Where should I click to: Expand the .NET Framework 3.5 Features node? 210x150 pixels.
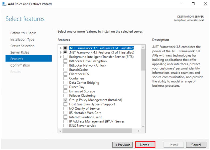(x=61, y=48)
